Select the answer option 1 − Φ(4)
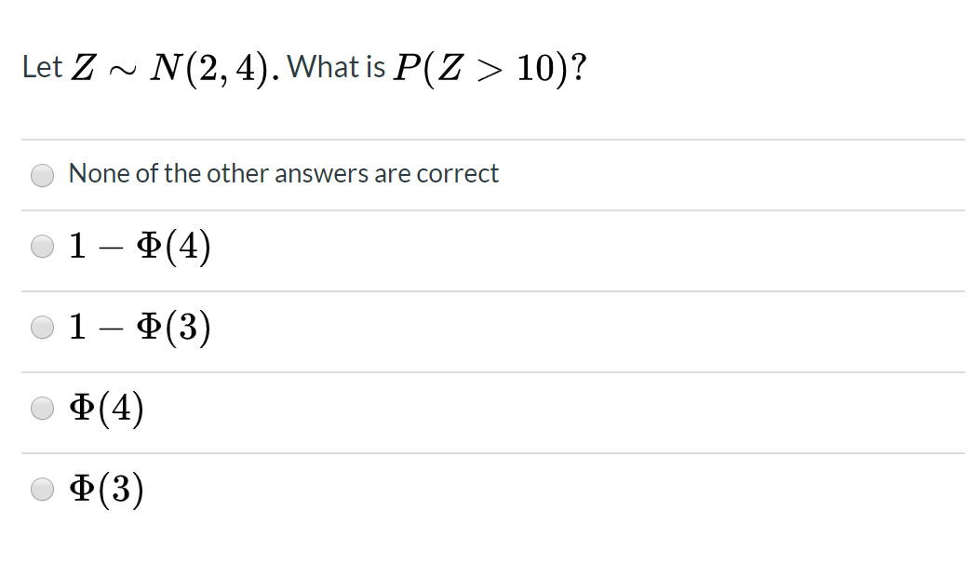 [42, 246]
